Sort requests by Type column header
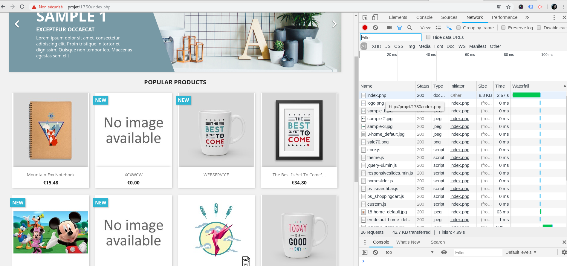The image size is (567, 266). coord(440,86)
